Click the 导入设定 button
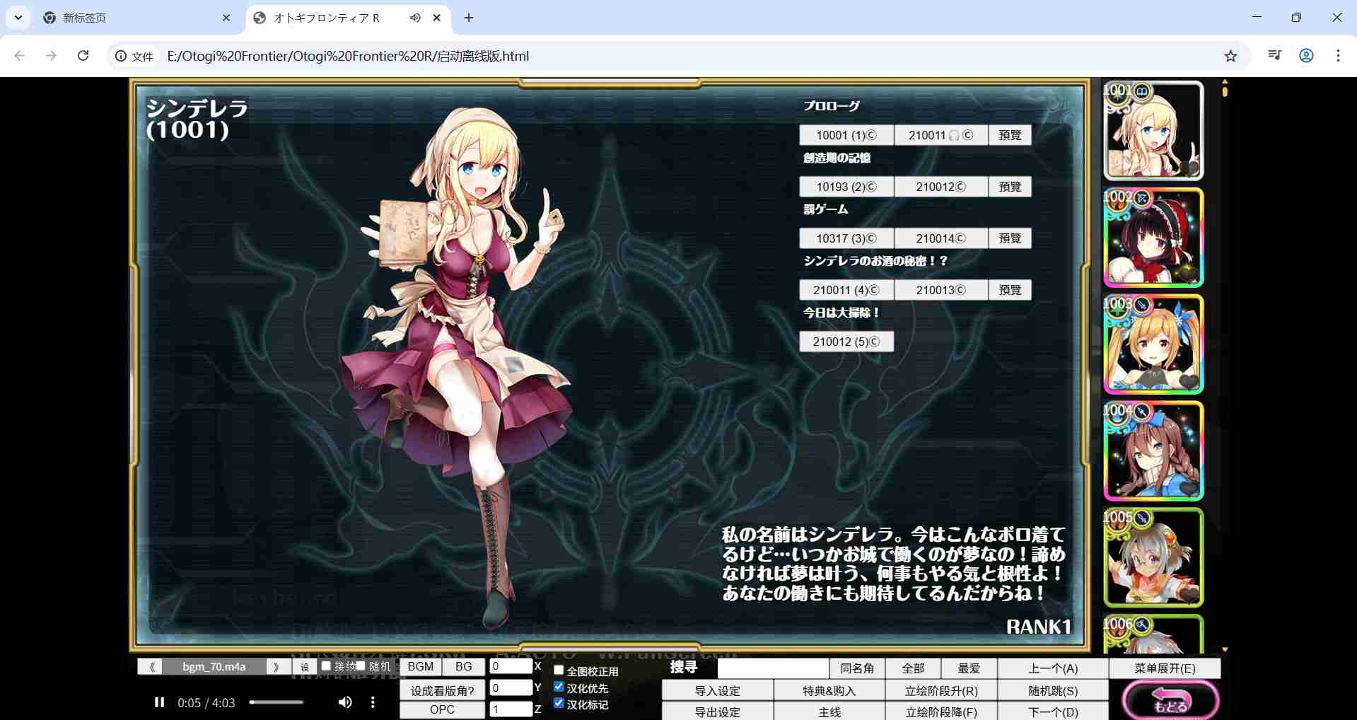The height and width of the screenshot is (720, 1357). (718, 690)
